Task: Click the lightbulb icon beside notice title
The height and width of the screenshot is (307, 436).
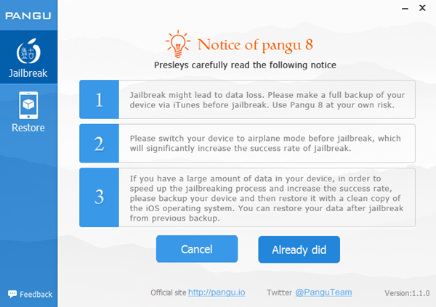Action: tap(177, 42)
